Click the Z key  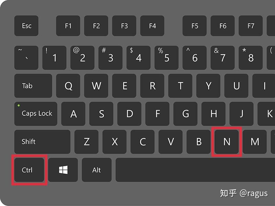[x=87, y=142]
